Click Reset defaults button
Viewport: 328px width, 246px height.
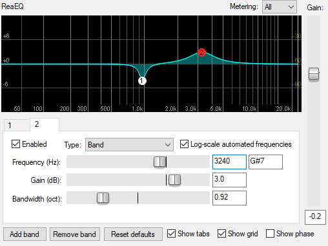tap(133, 234)
